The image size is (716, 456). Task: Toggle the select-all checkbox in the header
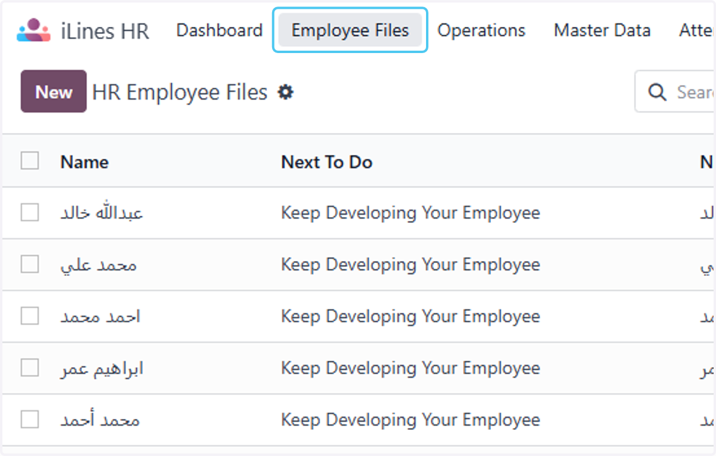point(30,161)
